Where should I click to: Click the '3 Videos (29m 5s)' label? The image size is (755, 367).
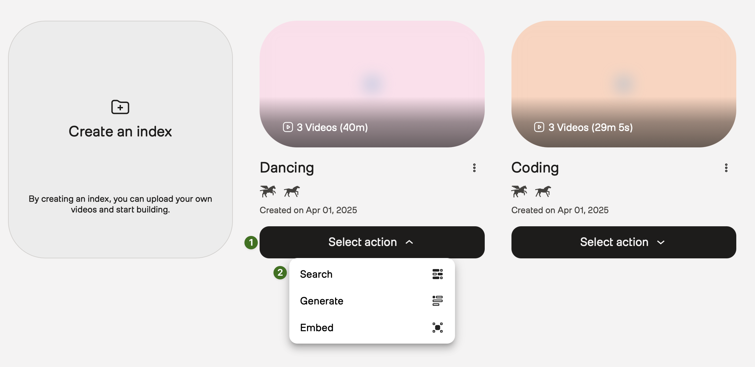tap(591, 127)
